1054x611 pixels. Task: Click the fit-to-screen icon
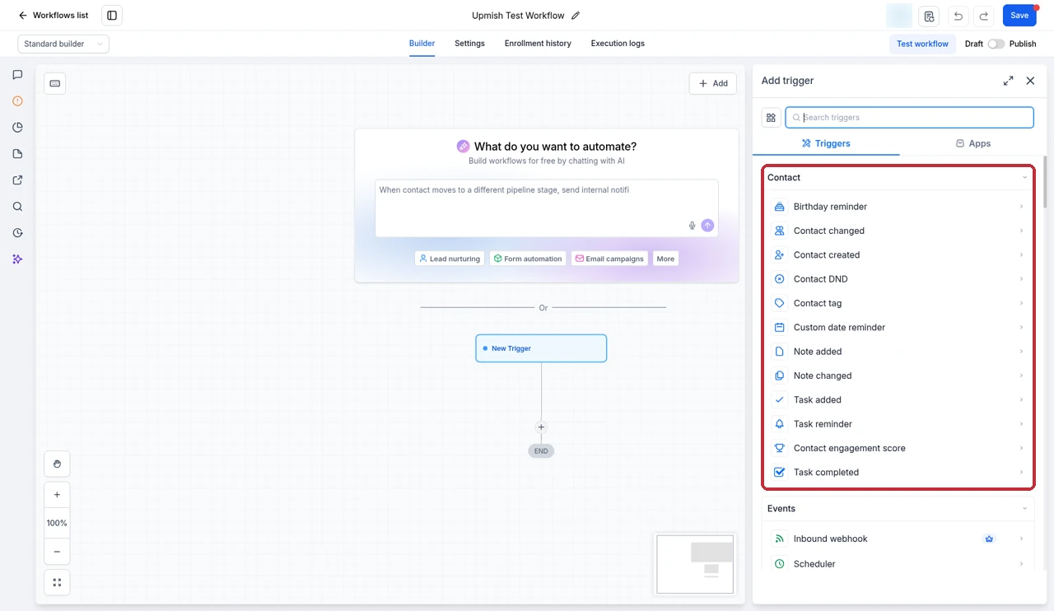(57, 582)
